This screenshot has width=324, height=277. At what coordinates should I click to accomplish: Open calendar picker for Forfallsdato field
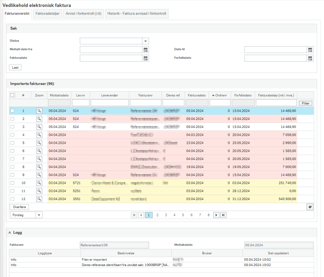[x=310, y=58]
